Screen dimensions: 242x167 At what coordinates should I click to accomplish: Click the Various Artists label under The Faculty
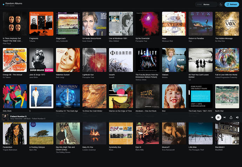coord(141,80)
